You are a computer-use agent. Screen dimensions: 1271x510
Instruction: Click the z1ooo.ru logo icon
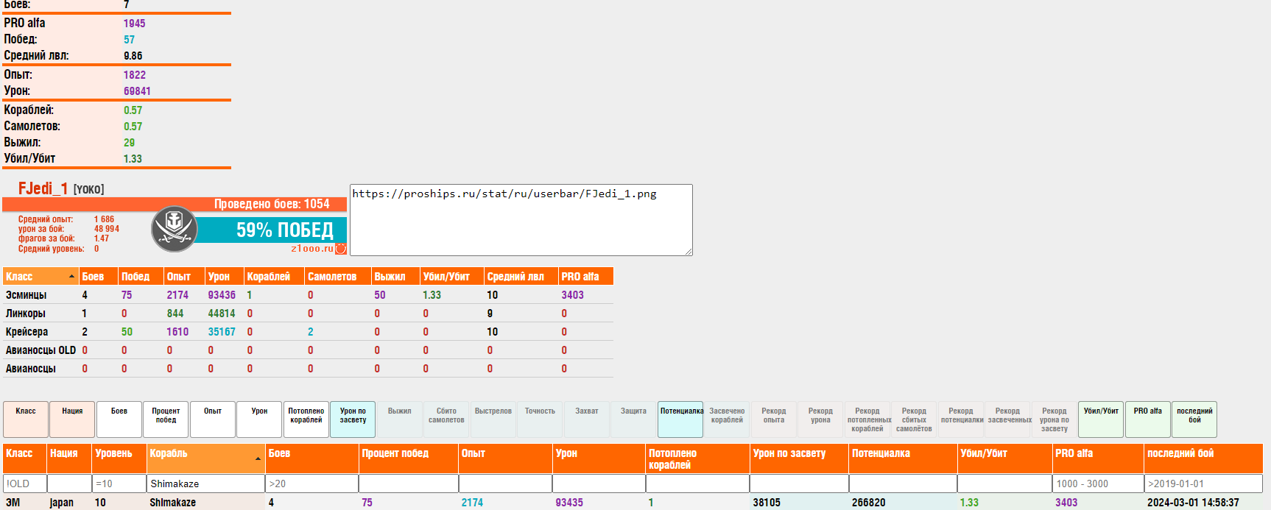tap(341, 249)
